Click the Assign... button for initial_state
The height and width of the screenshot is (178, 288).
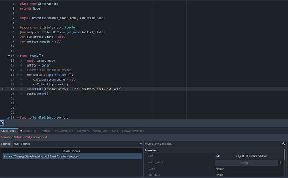coord(246,163)
